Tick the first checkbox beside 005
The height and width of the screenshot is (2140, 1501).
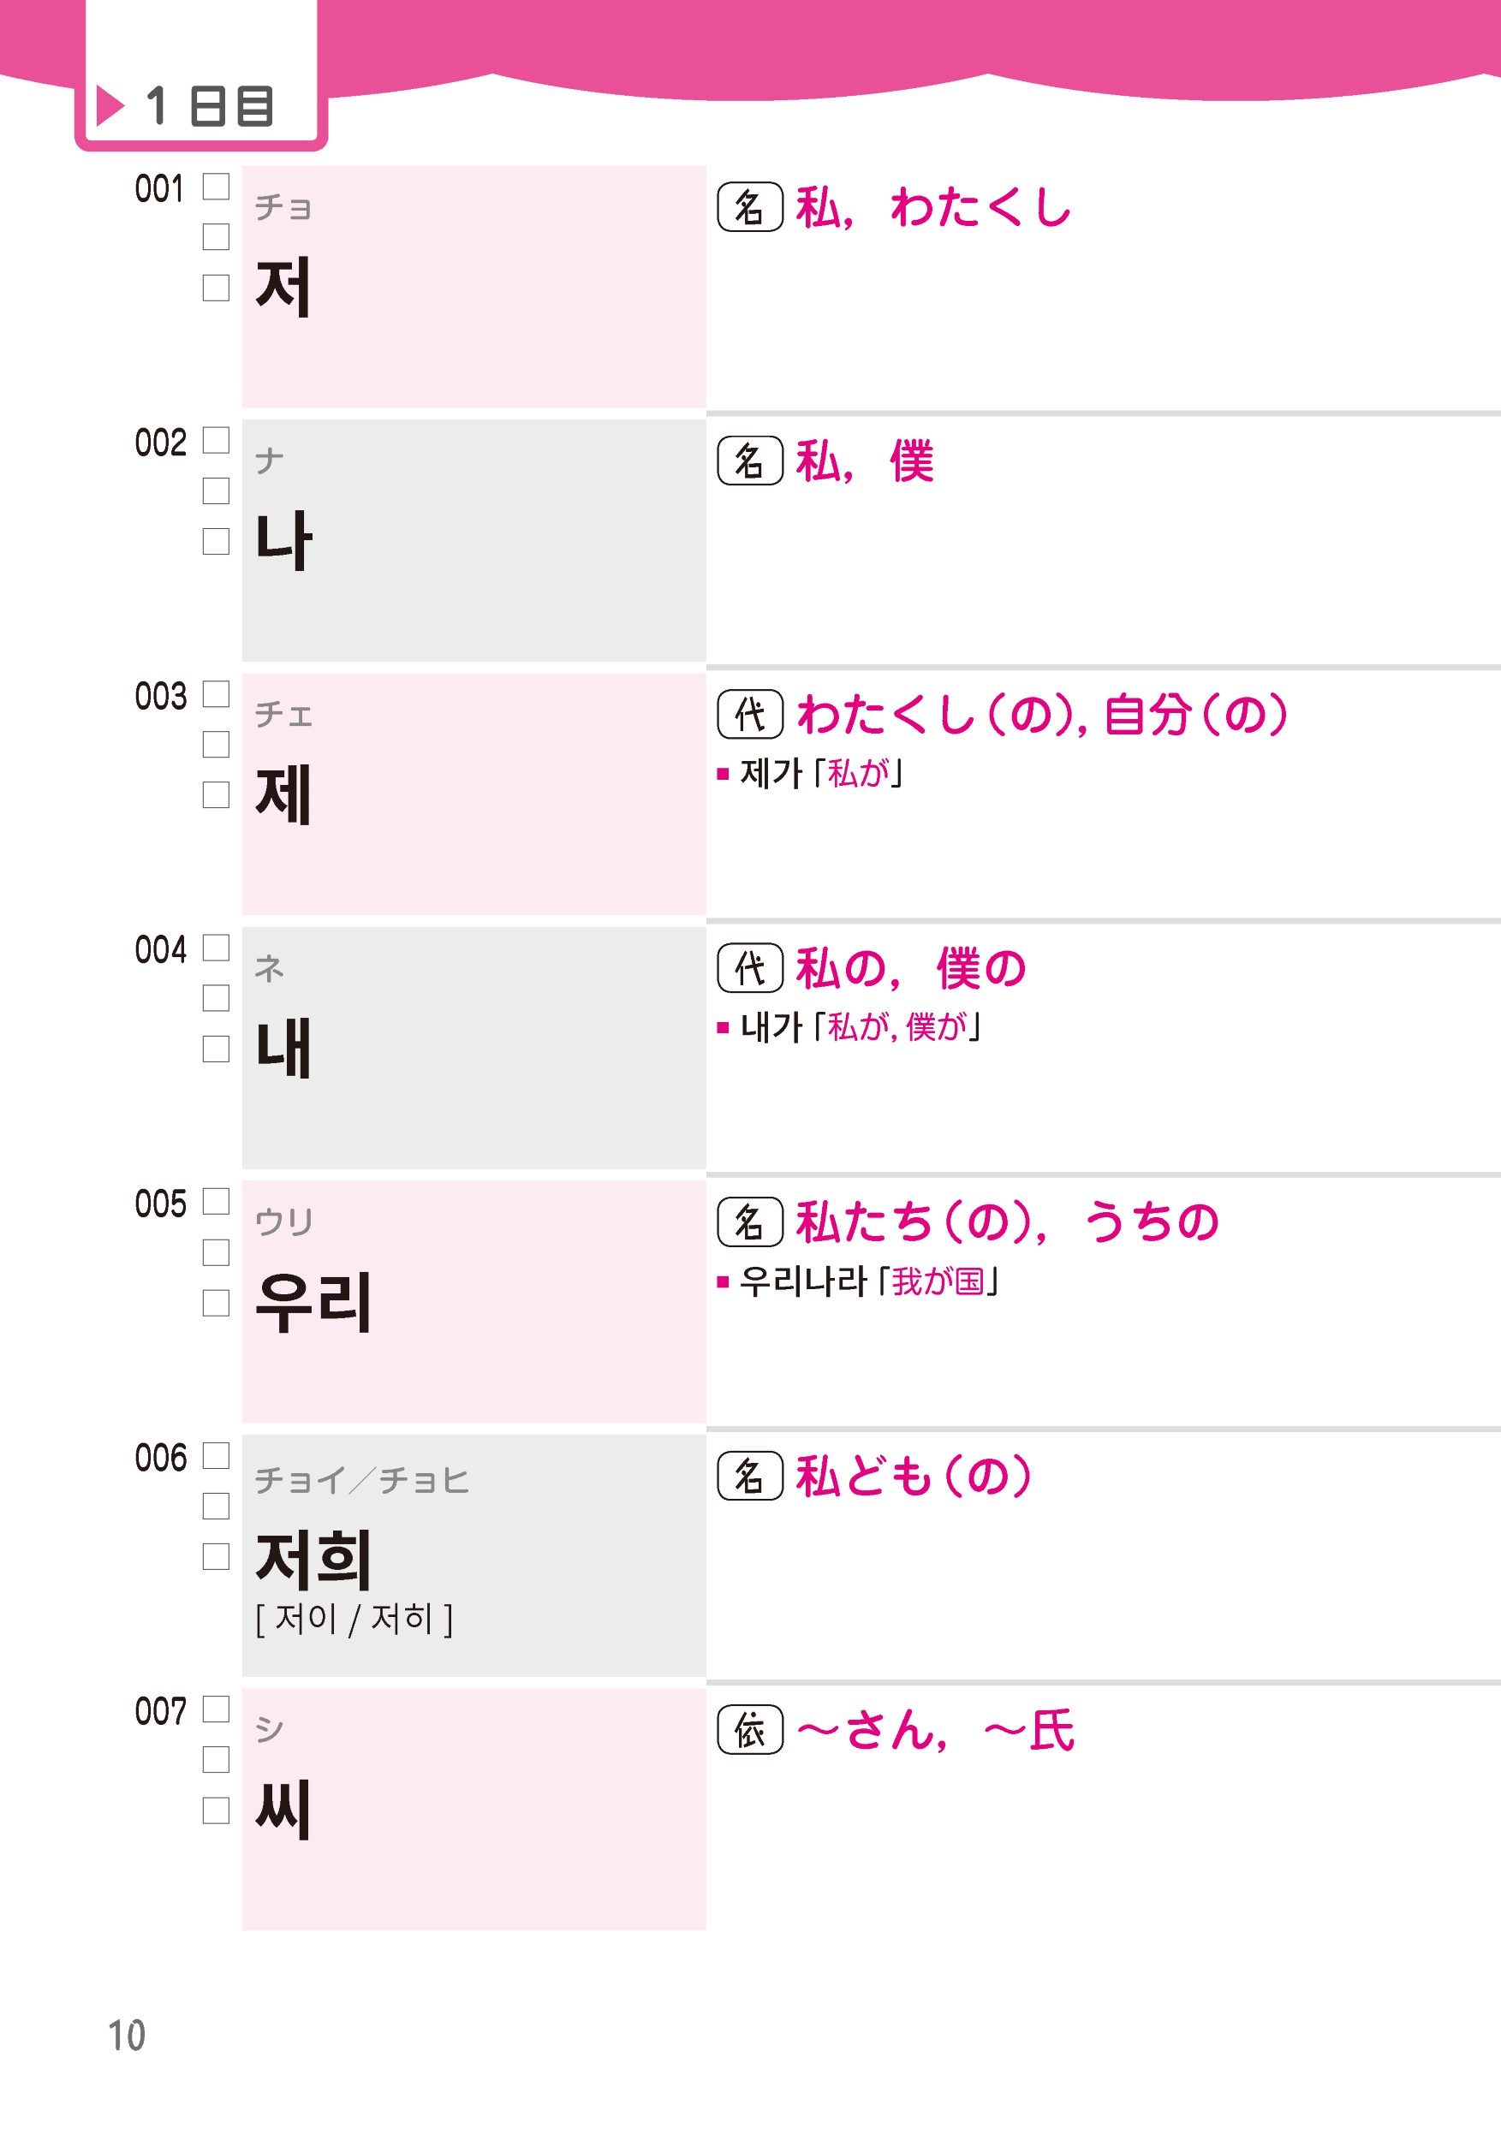point(217,1202)
